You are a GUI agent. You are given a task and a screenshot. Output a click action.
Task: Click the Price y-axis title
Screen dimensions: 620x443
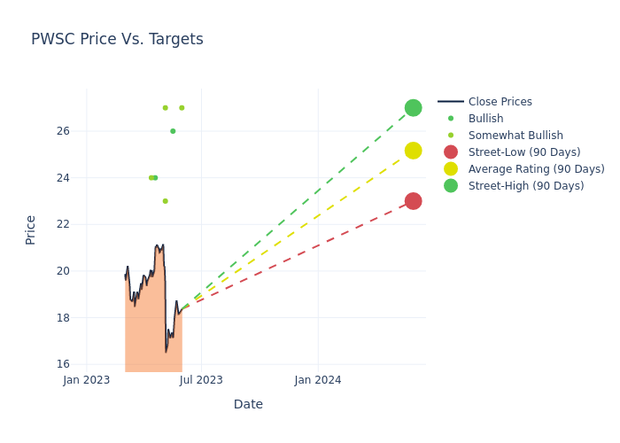click(31, 229)
